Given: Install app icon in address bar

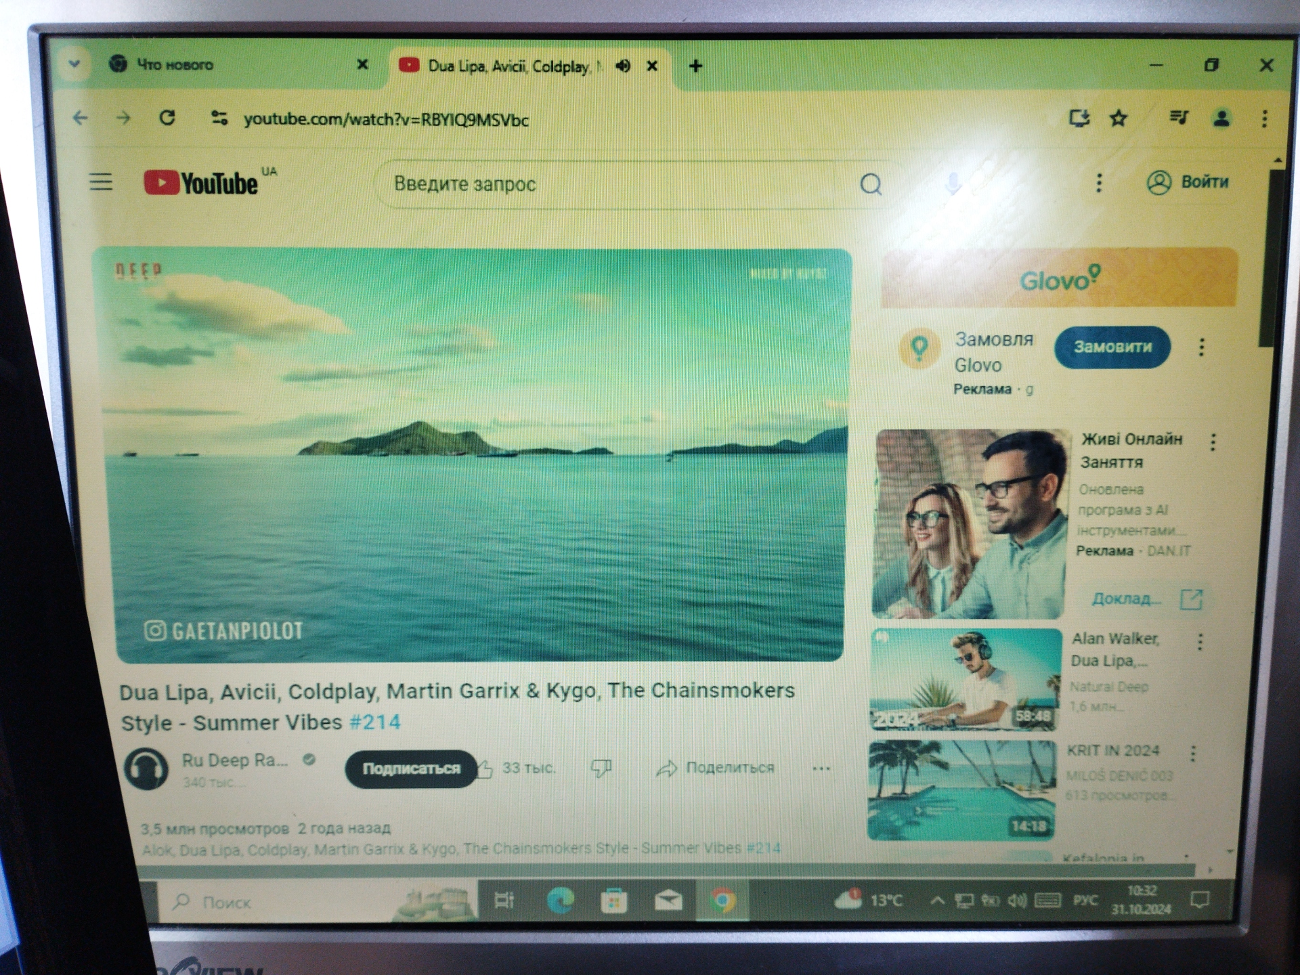Looking at the screenshot, I should [x=1079, y=118].
